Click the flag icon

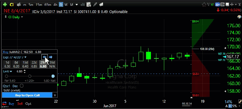click(209, 5)
